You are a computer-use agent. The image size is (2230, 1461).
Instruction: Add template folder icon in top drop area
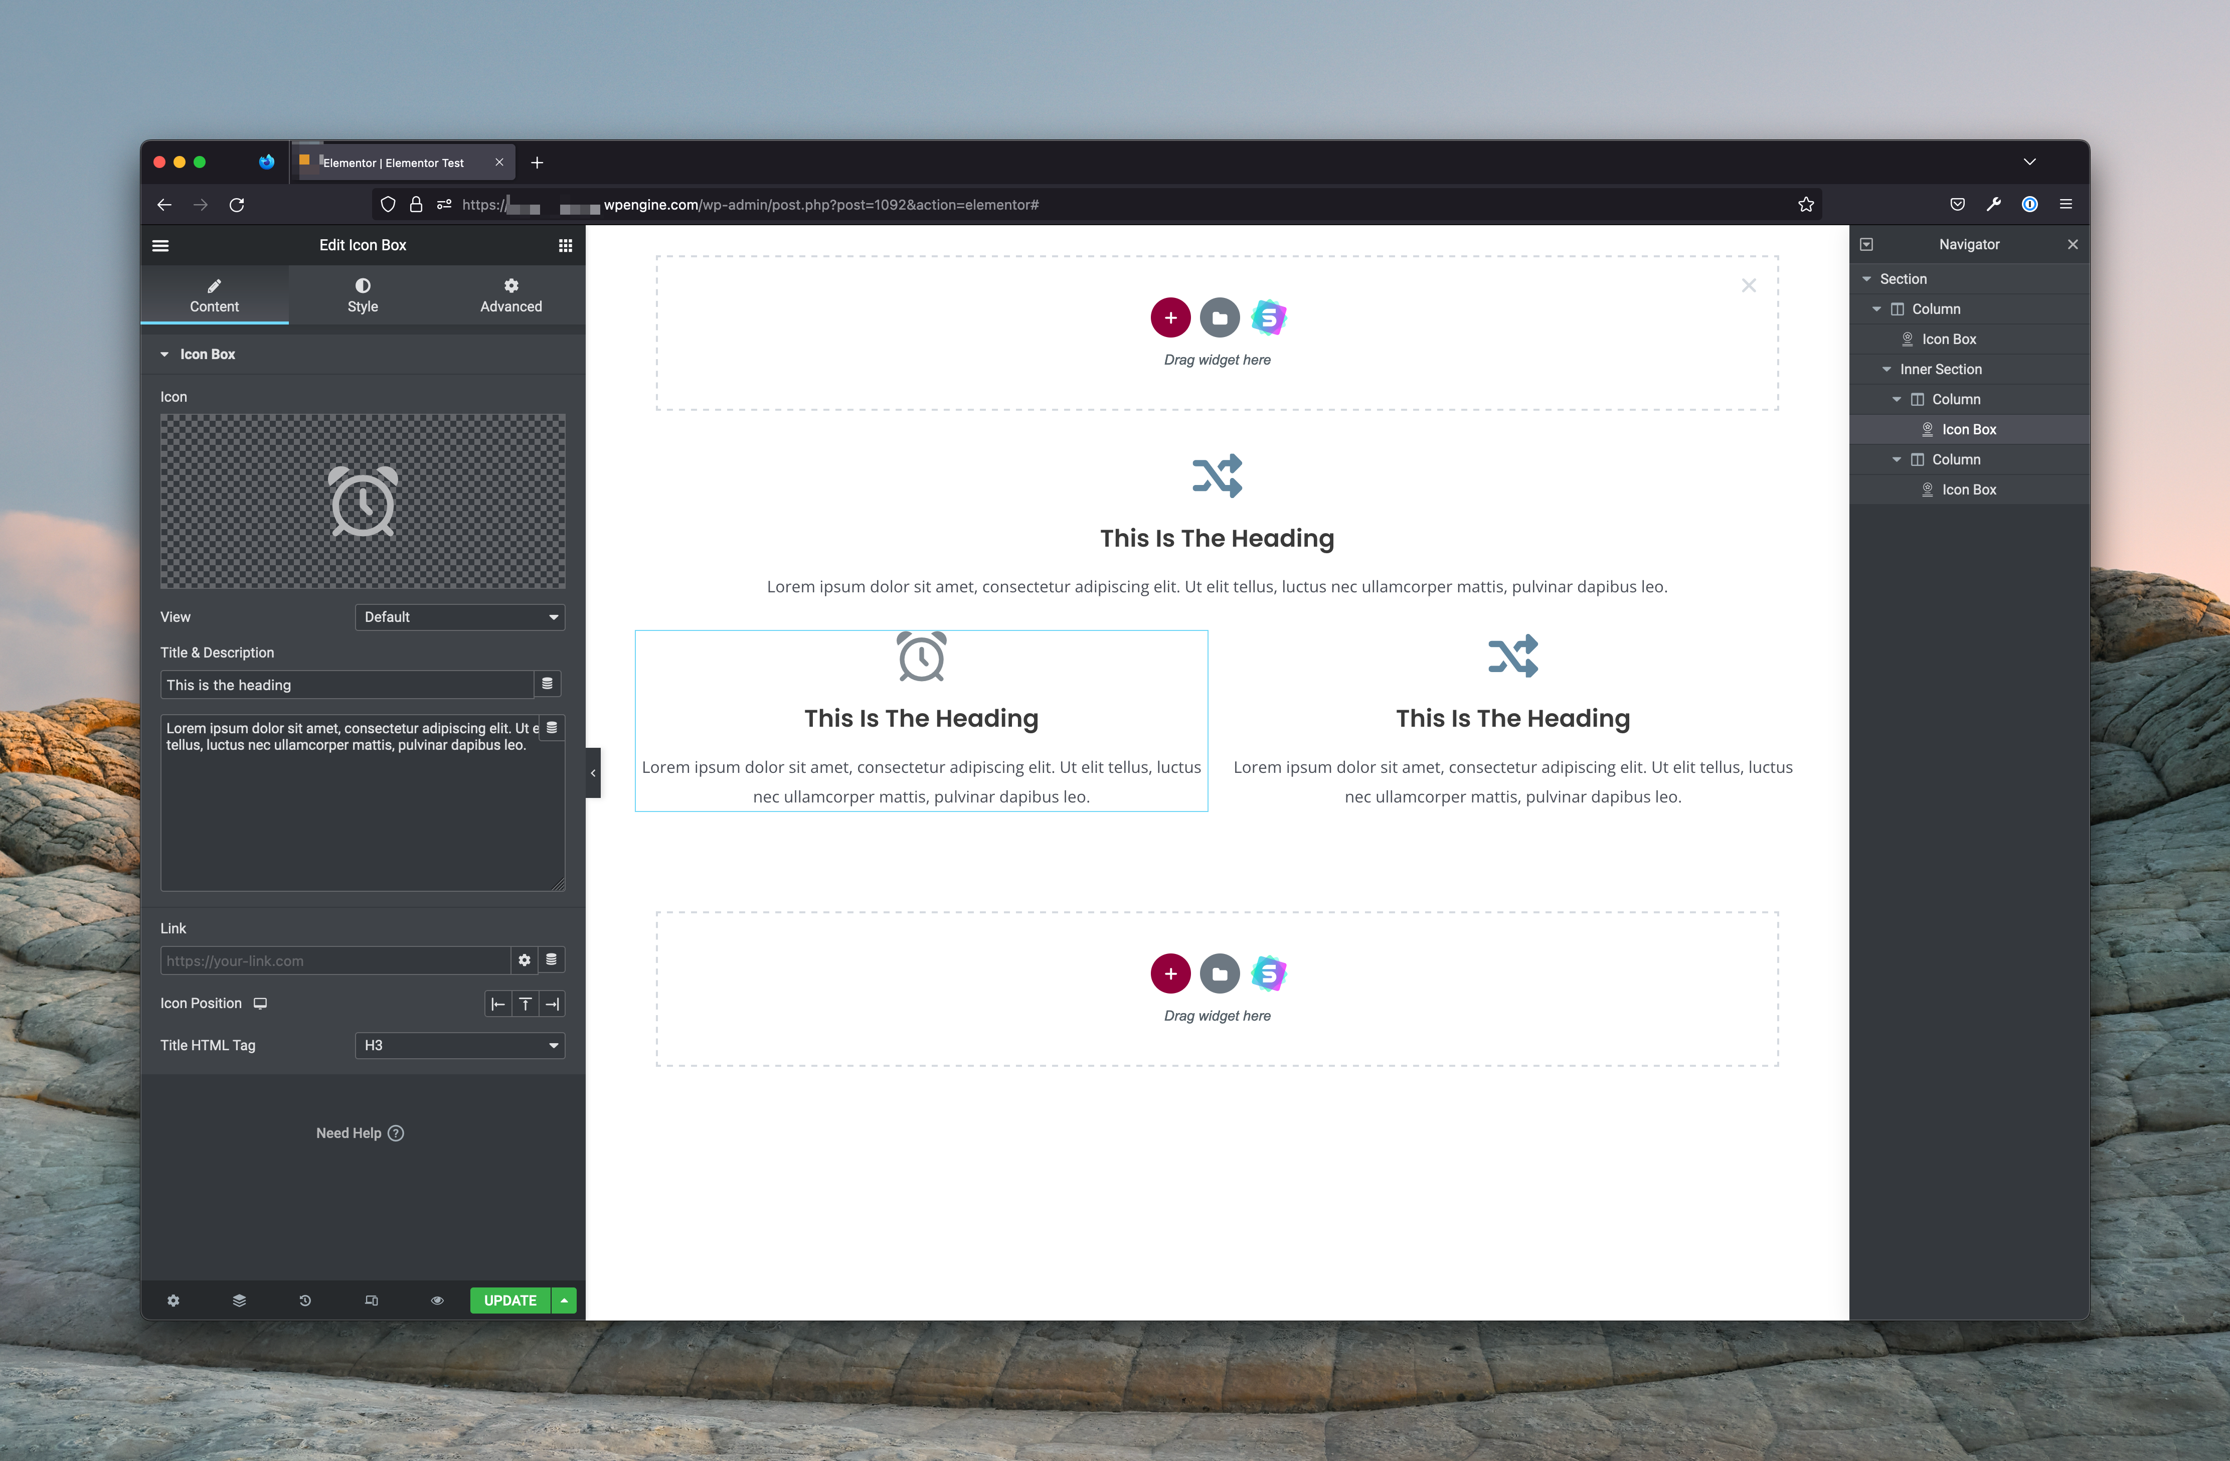tap(1219, 317)
